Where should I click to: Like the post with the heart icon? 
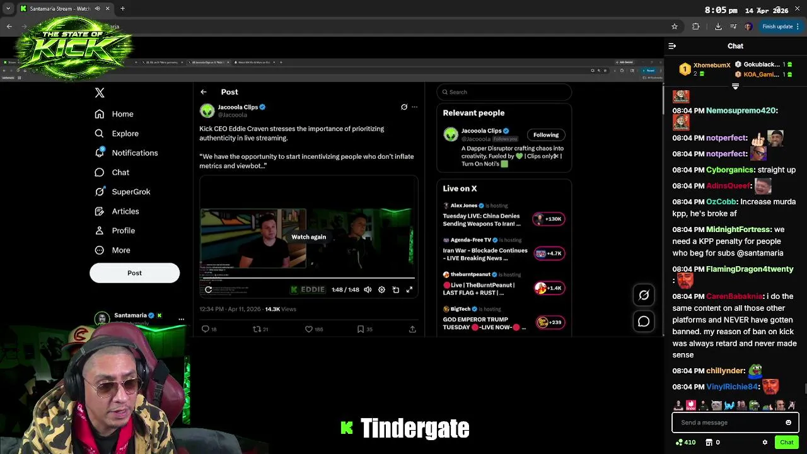coord(308,329)
